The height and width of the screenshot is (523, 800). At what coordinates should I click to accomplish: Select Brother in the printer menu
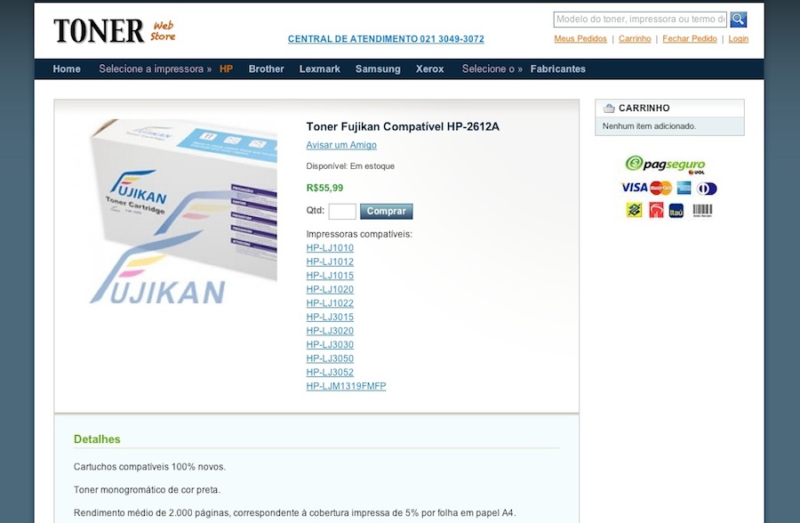pos(267,69)
